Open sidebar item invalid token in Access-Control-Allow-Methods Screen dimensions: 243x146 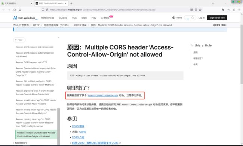pos(36,111)
